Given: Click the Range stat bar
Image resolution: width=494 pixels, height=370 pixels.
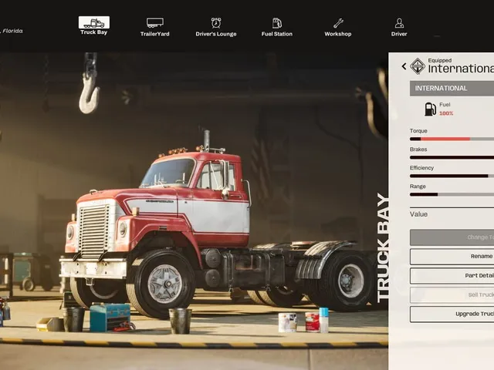Looking at the screenshot, I should pos(452,194).
